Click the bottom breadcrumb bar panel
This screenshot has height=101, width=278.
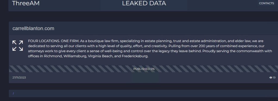(143, 93)
